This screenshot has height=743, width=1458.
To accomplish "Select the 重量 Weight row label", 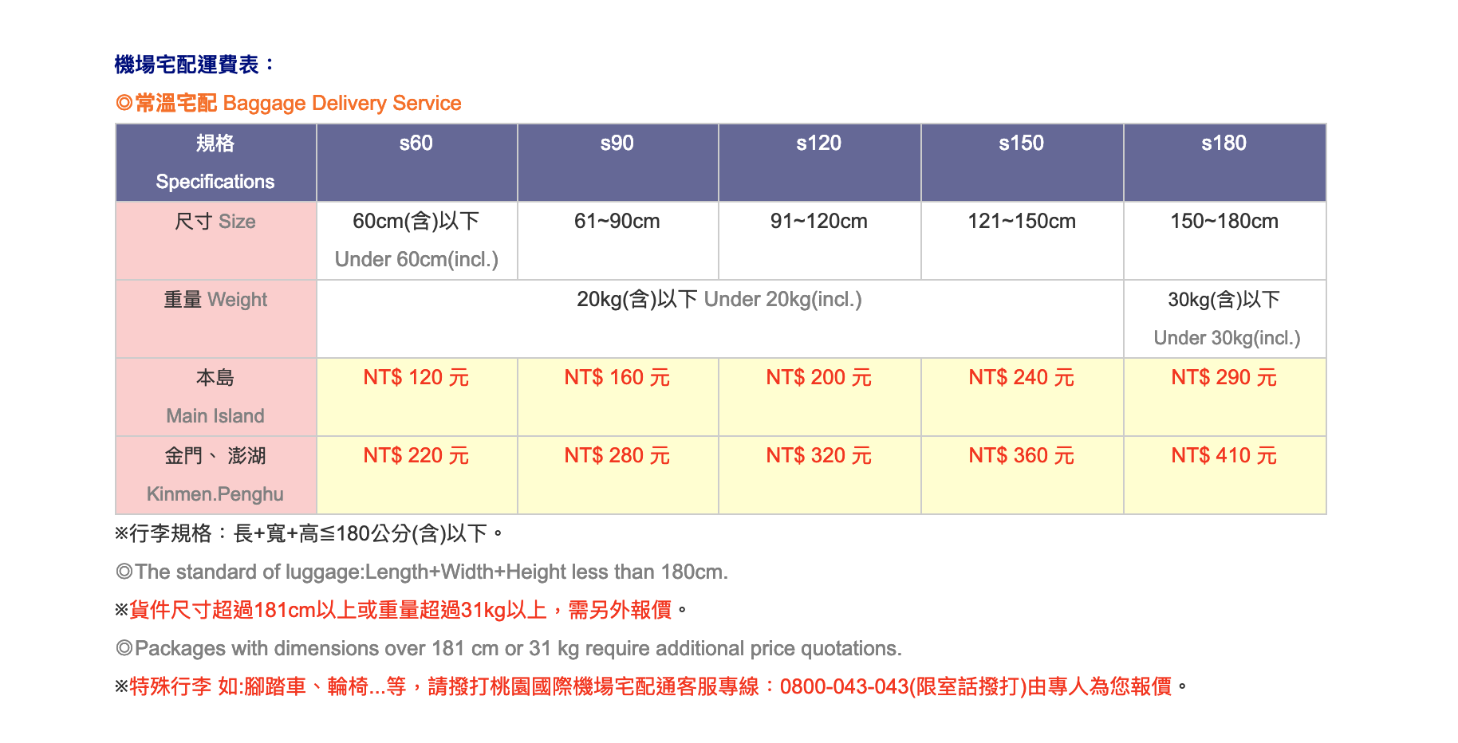I will (215, 319).
